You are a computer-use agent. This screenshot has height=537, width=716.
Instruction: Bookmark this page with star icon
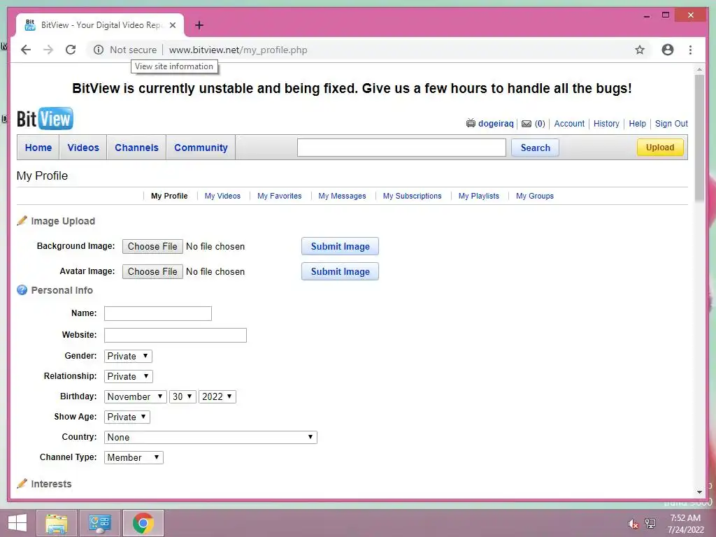coord(640,50)
